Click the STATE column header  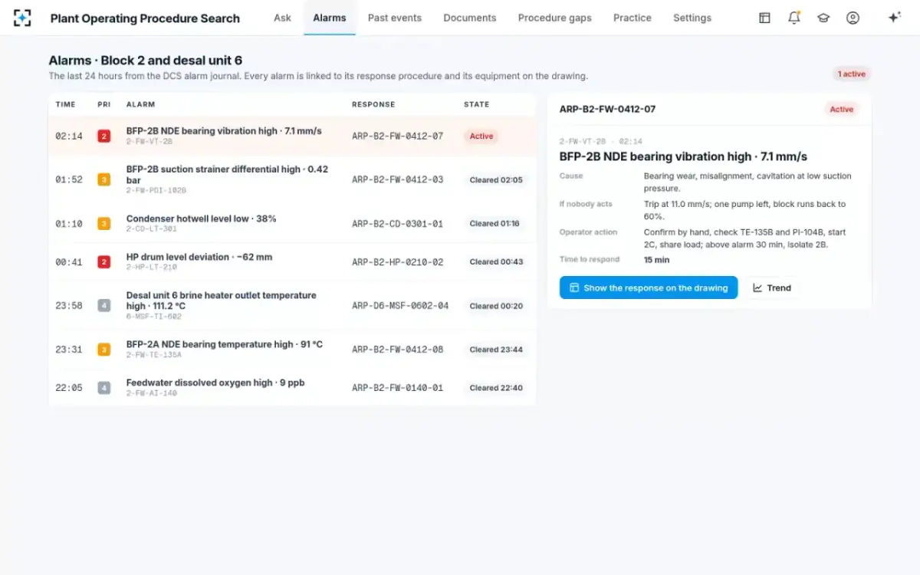tap(476, 104)
